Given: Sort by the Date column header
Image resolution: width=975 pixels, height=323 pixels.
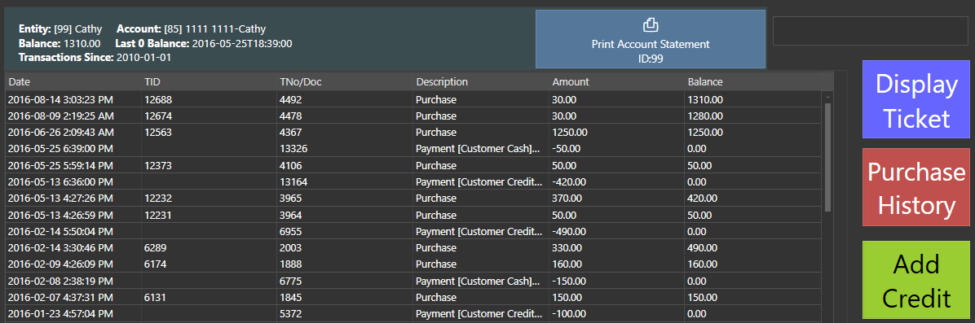Looking at the screenshot, I should (x=74, y=82).
